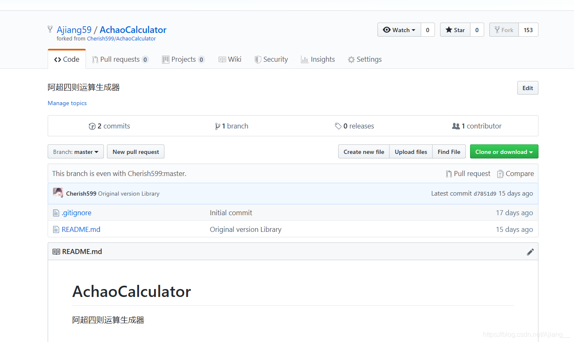Click the 17 days ago timestamp
The height and width of the screenshot is (342, 574).
pos(514,213)
